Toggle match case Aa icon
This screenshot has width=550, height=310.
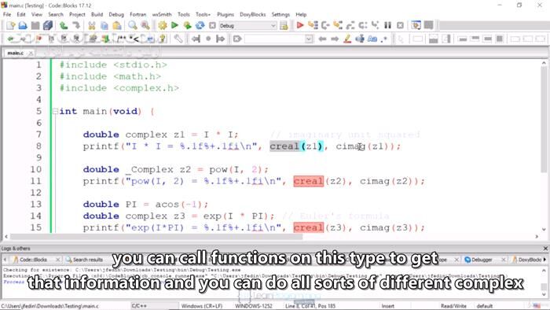[372, 39]
